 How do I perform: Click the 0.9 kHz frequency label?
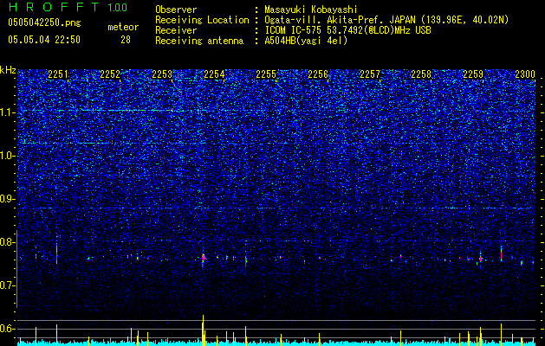pyautogui.click(x=7, y=199)
